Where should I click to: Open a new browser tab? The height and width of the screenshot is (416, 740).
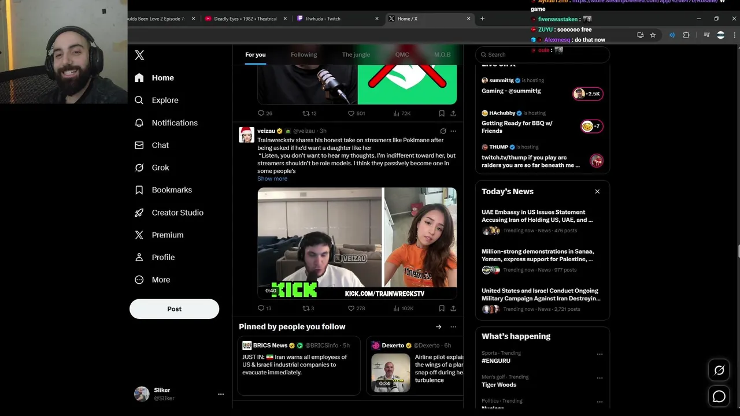pos(482,18)
